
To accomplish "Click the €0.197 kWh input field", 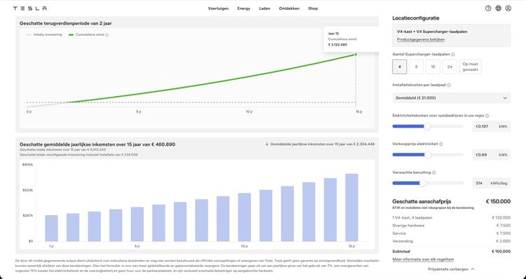I will coord(492,126).
